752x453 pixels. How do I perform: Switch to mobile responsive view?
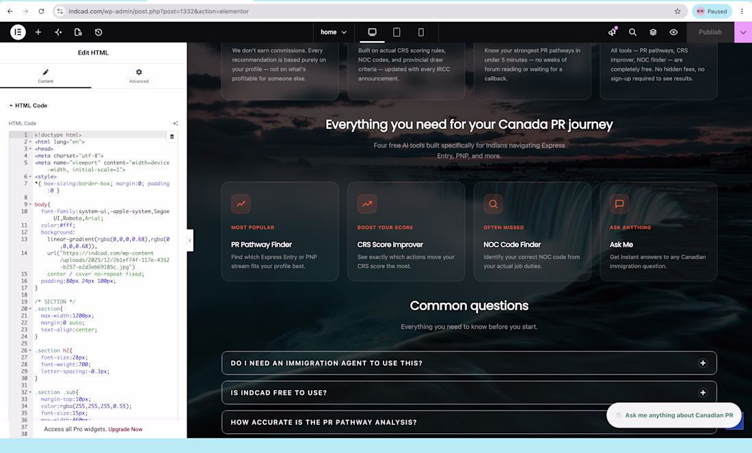pos(420,32)
